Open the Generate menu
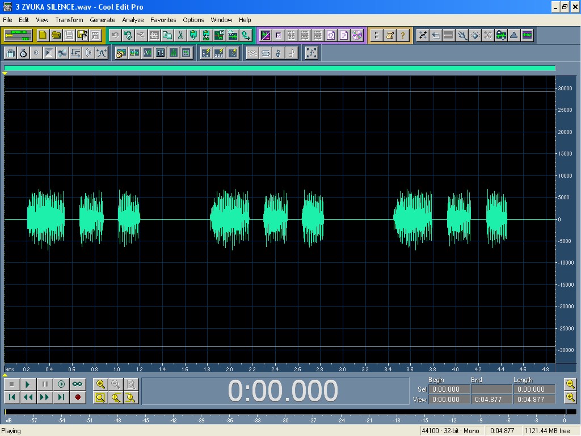 [103, 20]
